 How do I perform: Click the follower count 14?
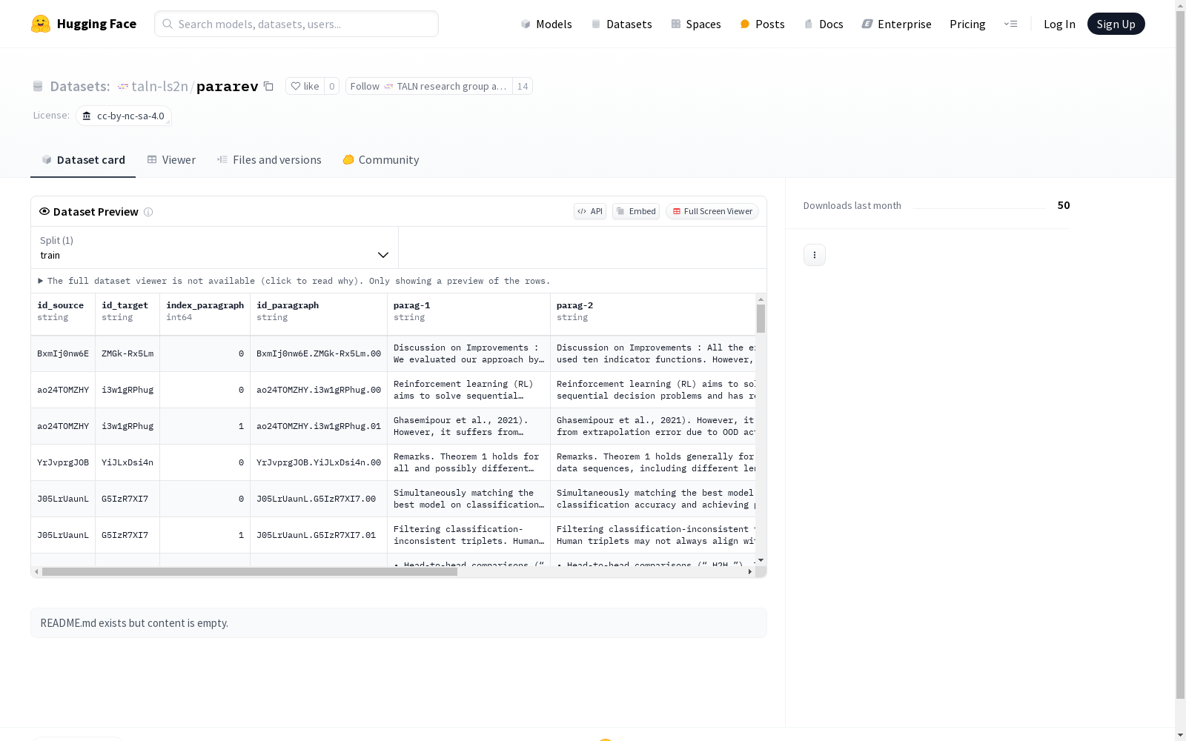(x=523, y=87)
